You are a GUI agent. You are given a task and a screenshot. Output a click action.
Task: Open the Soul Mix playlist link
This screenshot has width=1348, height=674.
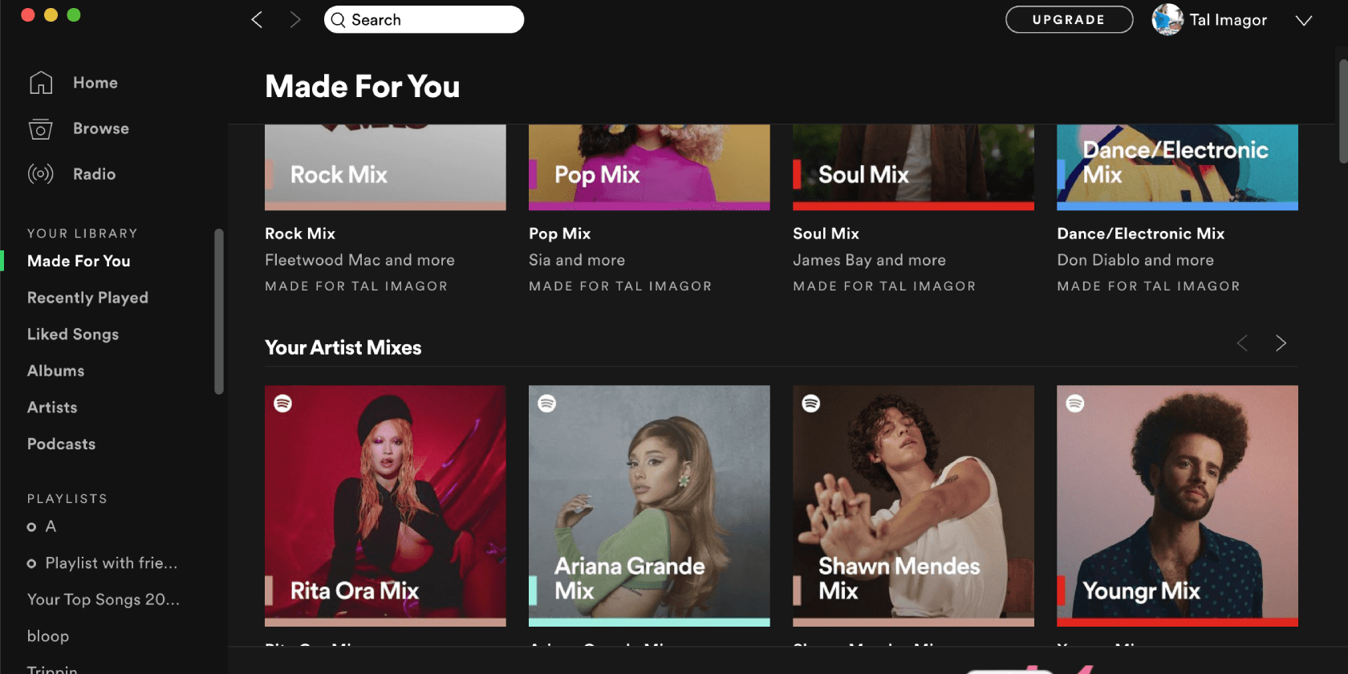[825, 233]
